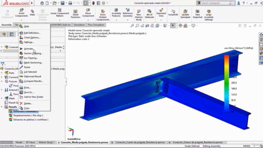The image size is (263, 148).
Task: Open the Move Component dropdown arrow
Action: click(x=88, y=20)
